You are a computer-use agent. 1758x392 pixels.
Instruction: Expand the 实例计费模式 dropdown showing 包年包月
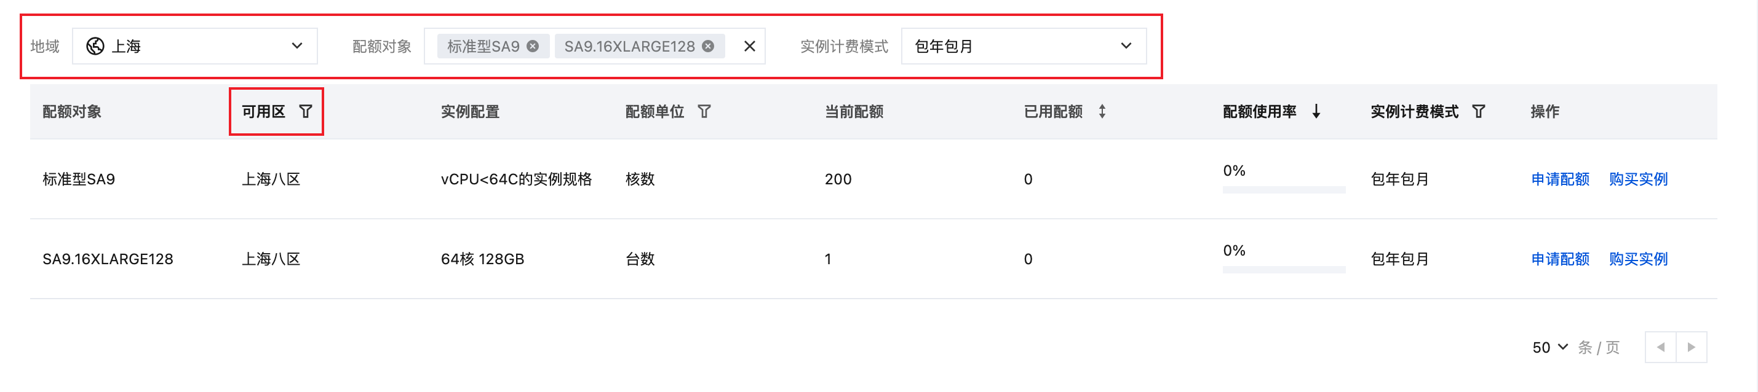pos(1023,46)
